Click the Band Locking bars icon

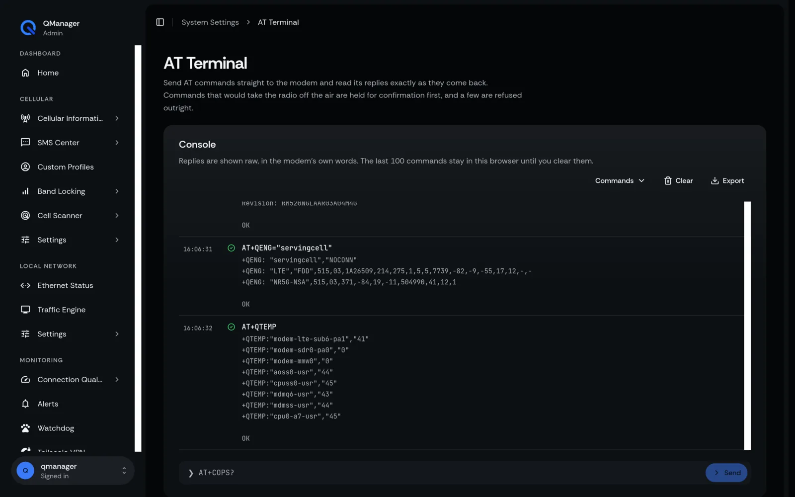pos(25,191)
